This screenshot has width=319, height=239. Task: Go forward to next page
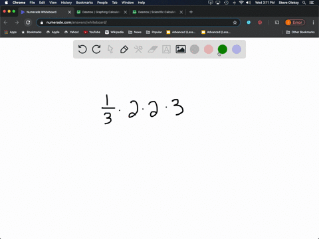(x=17, y=23)
